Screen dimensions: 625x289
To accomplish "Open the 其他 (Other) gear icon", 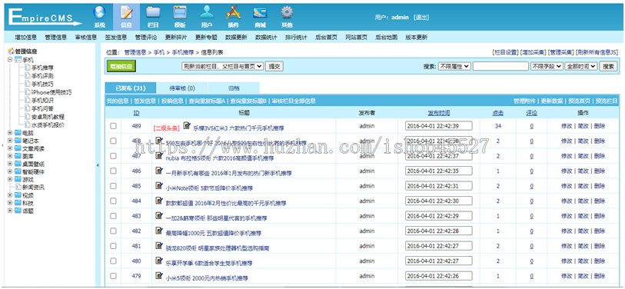I will pos(287,13).
